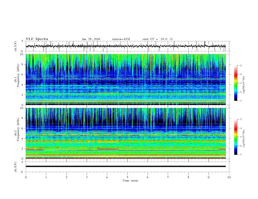258x199 pixels.
Task: Click ch.1 colorbar "log(PSD)(V²/Hz)" label
Action: tap(244, 85)
